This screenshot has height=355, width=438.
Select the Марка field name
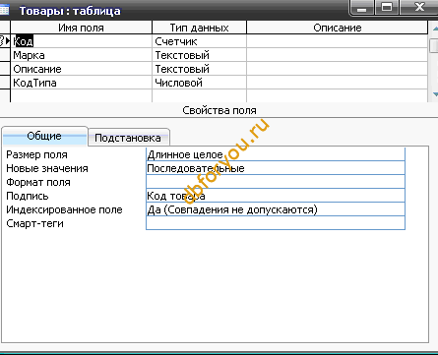[x=82, y=55]
